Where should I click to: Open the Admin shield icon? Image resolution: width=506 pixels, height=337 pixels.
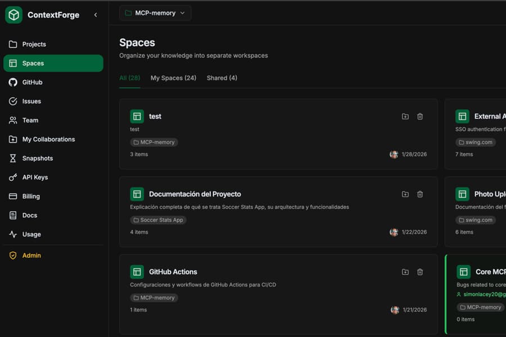point(13,255)
